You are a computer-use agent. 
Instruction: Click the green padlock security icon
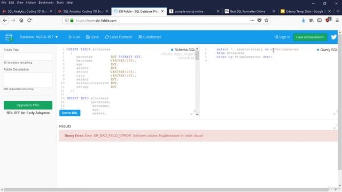[72, 20]
